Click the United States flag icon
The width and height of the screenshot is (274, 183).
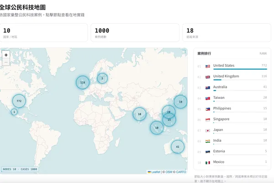click(x=208, y=66)
